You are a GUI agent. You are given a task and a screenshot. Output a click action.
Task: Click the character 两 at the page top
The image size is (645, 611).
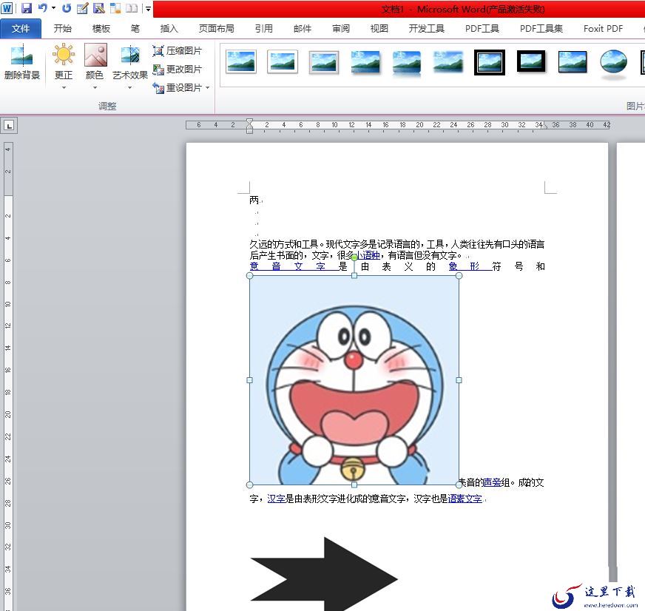(254, 200)
